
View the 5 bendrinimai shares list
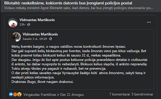pyautogui.click(x=142, y=94)
